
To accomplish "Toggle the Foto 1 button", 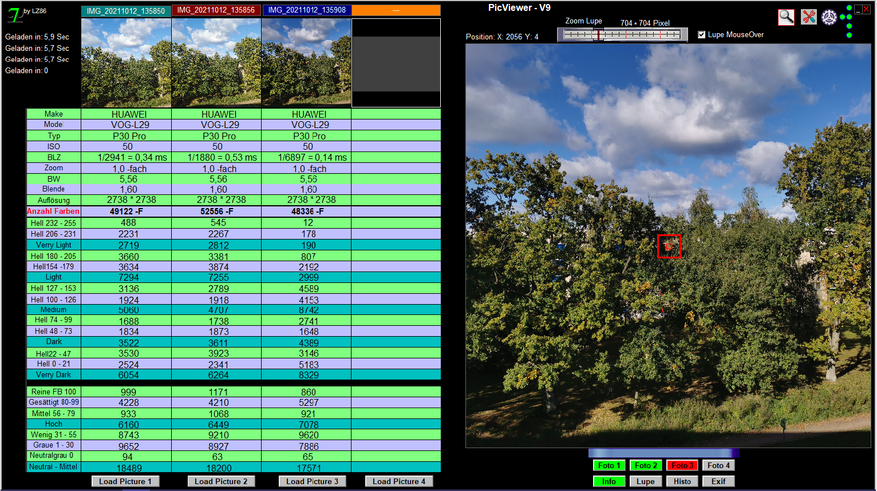I will (x=610, y=465).
